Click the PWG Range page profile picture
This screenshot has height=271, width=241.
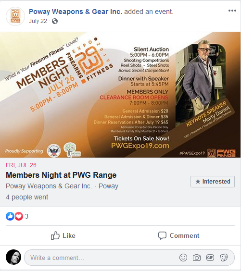click(15, 16)
